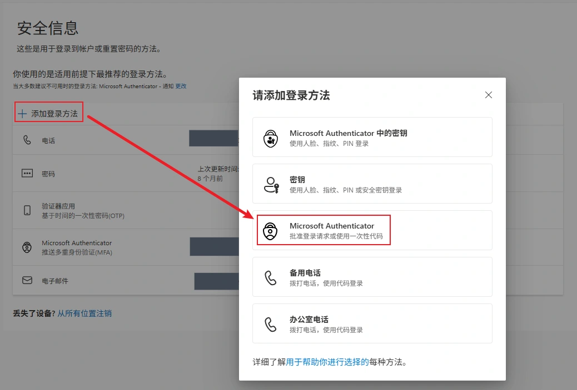Click the 密码 row label

click(x=48, y=174)
